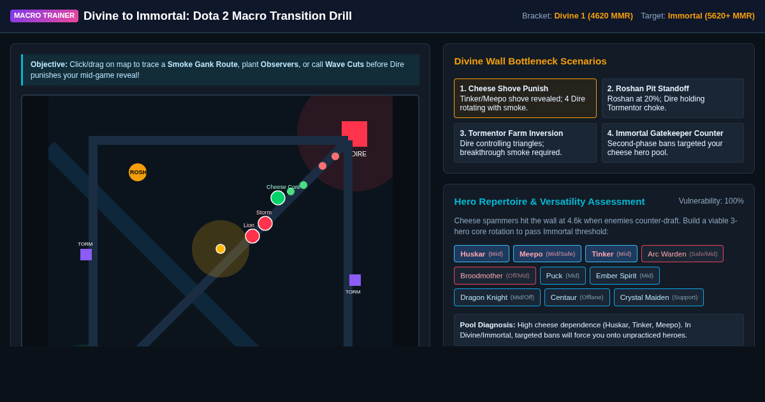Toggle the Dragon Knight hero chip
The height and width of the screenshot is (402, 765).
coord(497,297)
